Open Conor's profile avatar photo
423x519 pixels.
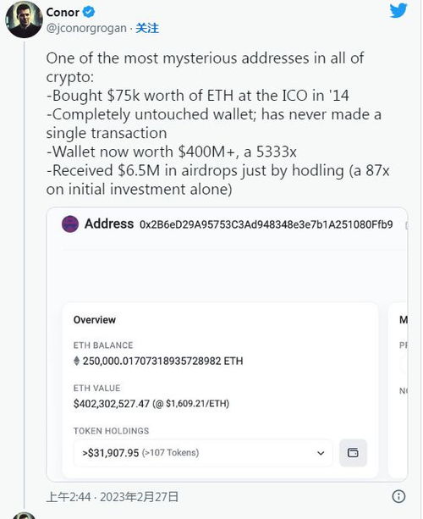point(25,19)
